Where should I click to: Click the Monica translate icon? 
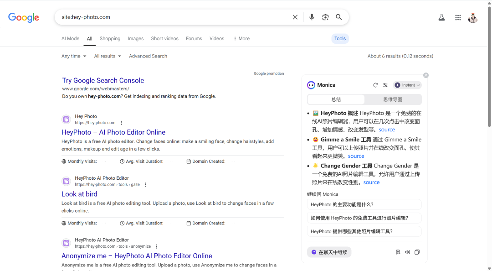pos(398,252)
